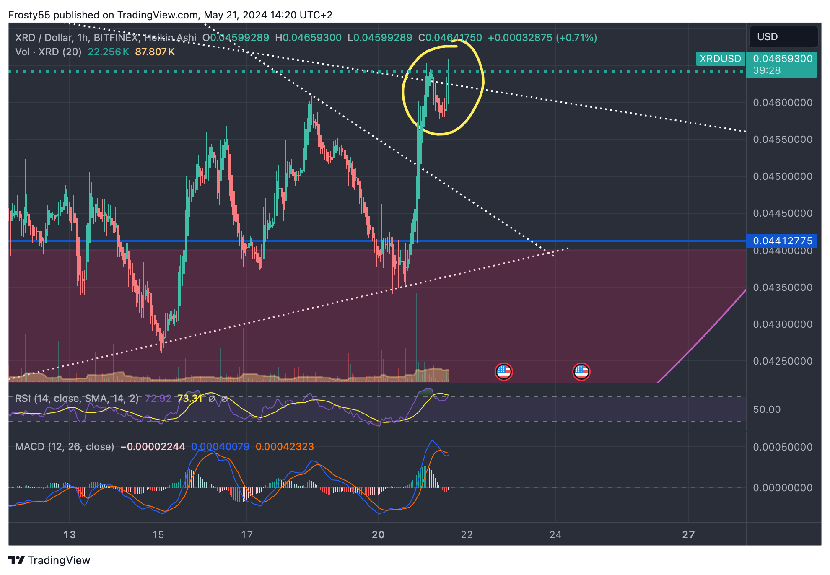Click the MACD signal value 0.00042323
The height and width of the screenshot is (575, 830).
pos(285,447)
